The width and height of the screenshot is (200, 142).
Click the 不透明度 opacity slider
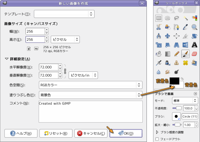(x=177, y=108)
